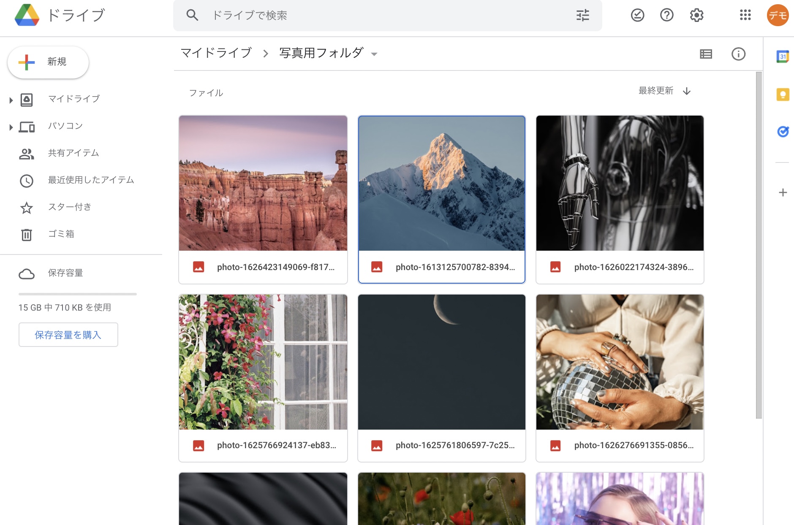
Task: Show details info panel
Action: pos(738,54)
